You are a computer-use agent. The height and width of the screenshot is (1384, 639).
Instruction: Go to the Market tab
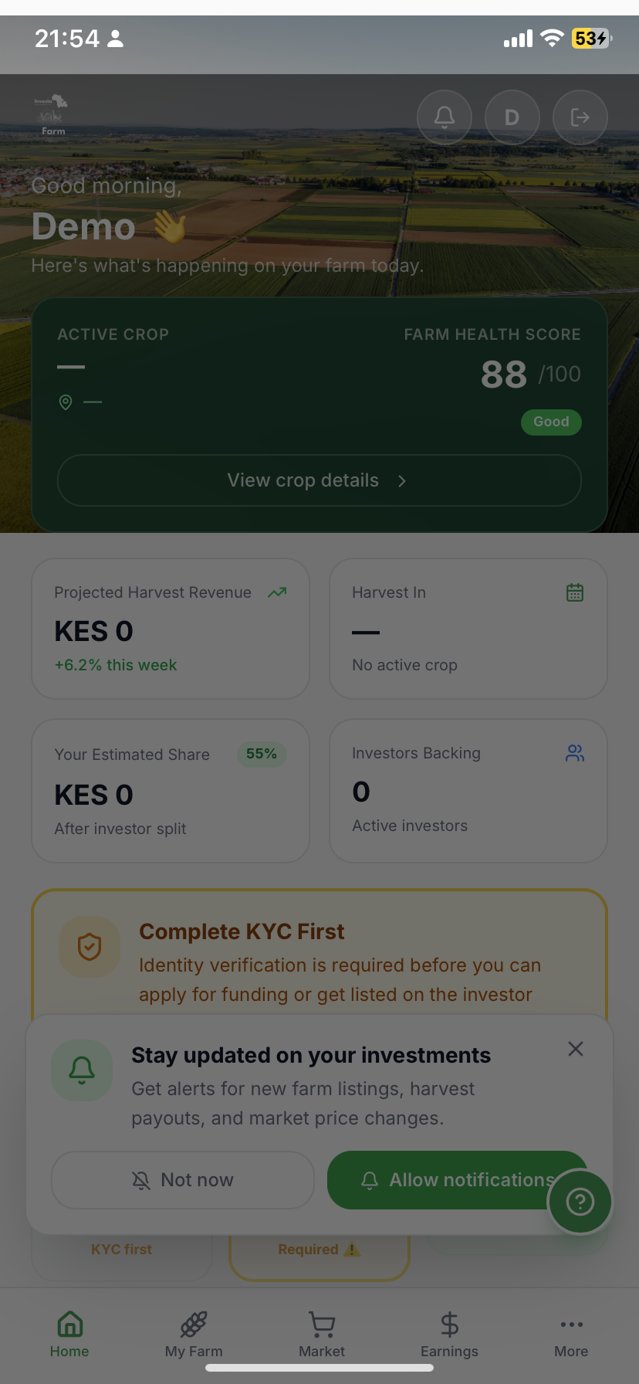click(322, 1335)
